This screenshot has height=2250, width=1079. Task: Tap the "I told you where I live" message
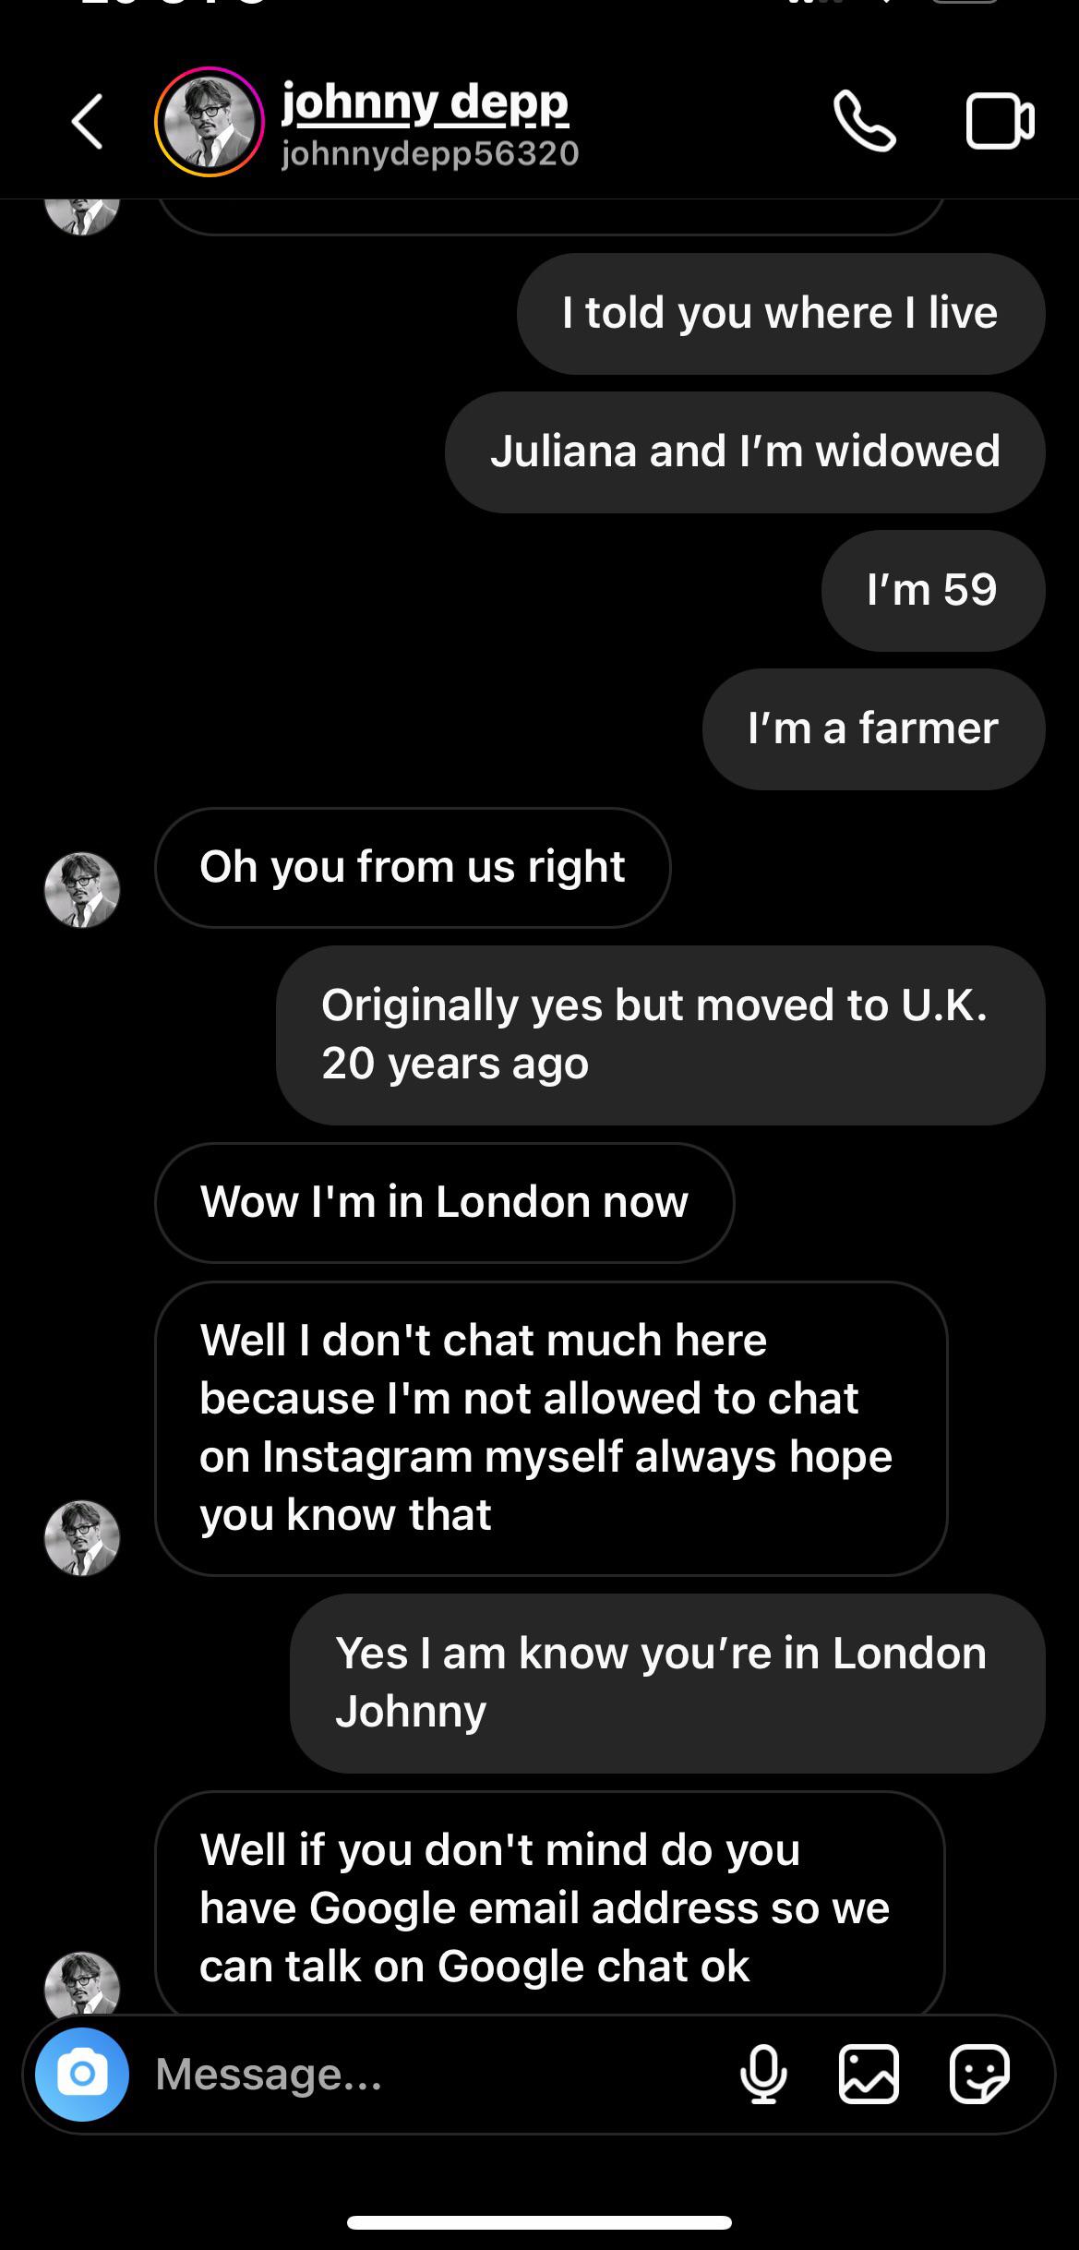coord(780,313)
